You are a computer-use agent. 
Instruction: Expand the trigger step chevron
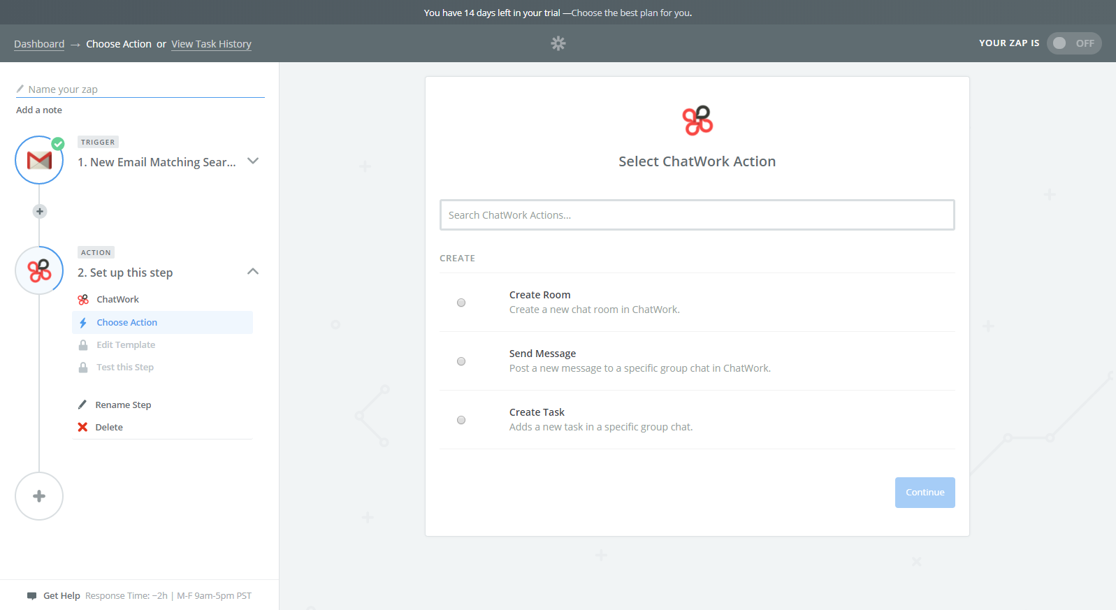253,161
